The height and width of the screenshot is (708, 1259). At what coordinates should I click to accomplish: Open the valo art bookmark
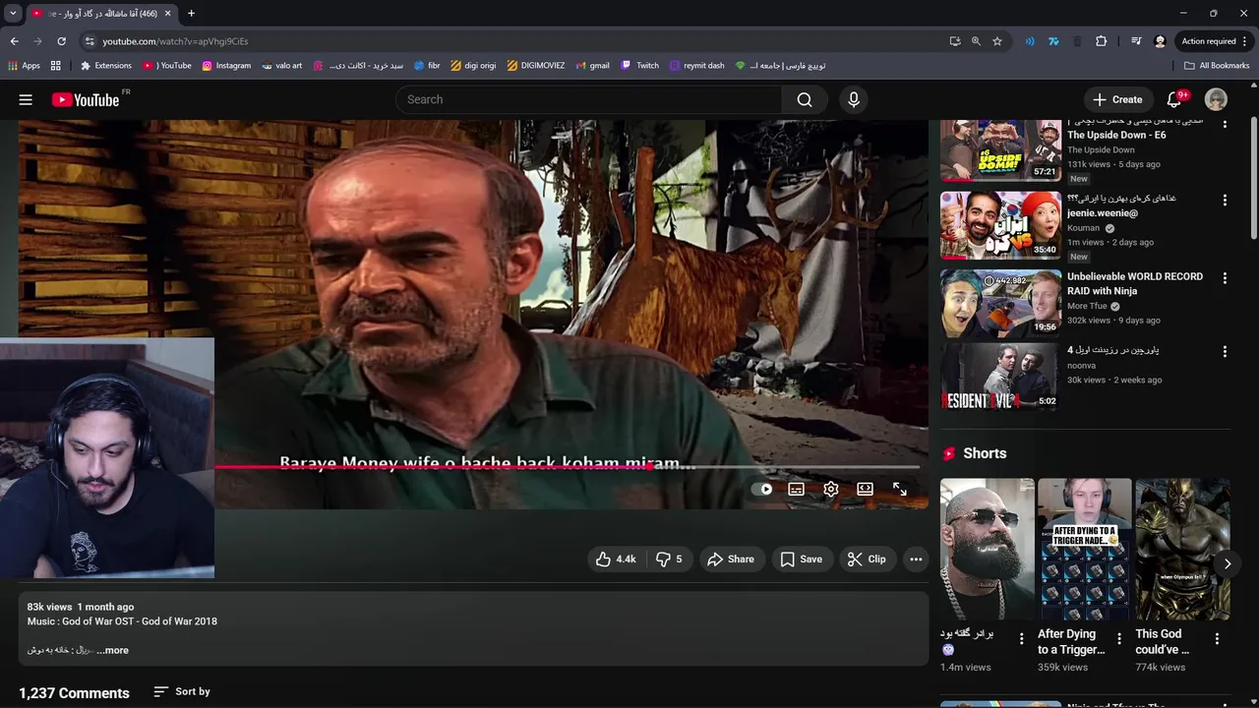point(282,66)
